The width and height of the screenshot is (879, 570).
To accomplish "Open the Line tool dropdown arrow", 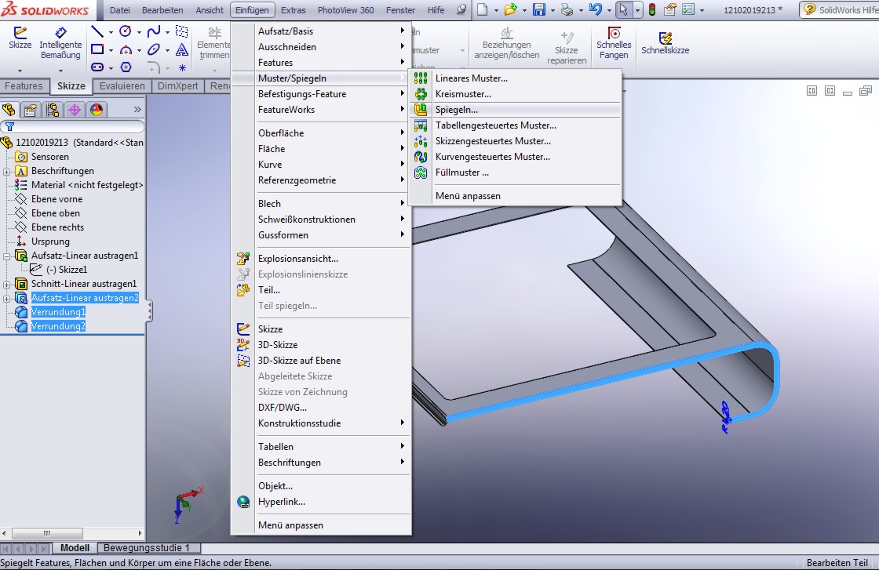I will tap(111, 32).
